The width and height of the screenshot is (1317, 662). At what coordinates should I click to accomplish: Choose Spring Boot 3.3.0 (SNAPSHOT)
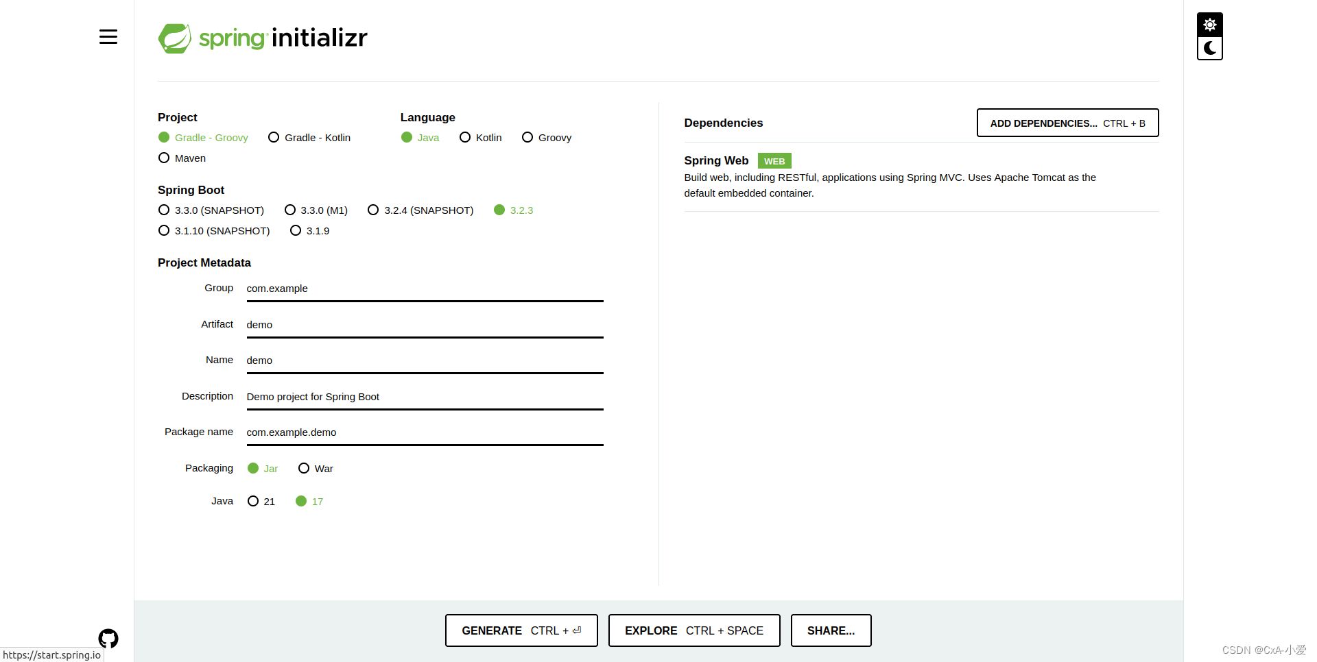211,210
